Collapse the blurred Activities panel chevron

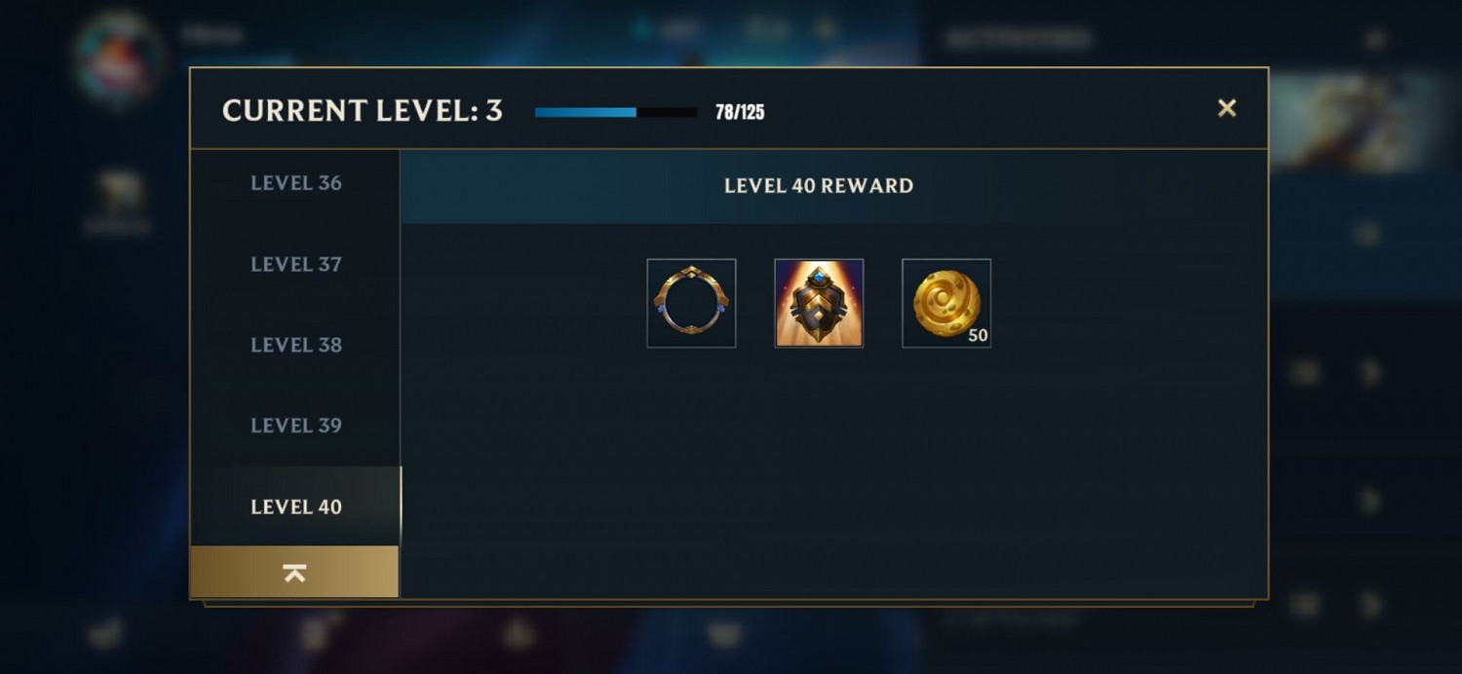[x=1375, y=40]
